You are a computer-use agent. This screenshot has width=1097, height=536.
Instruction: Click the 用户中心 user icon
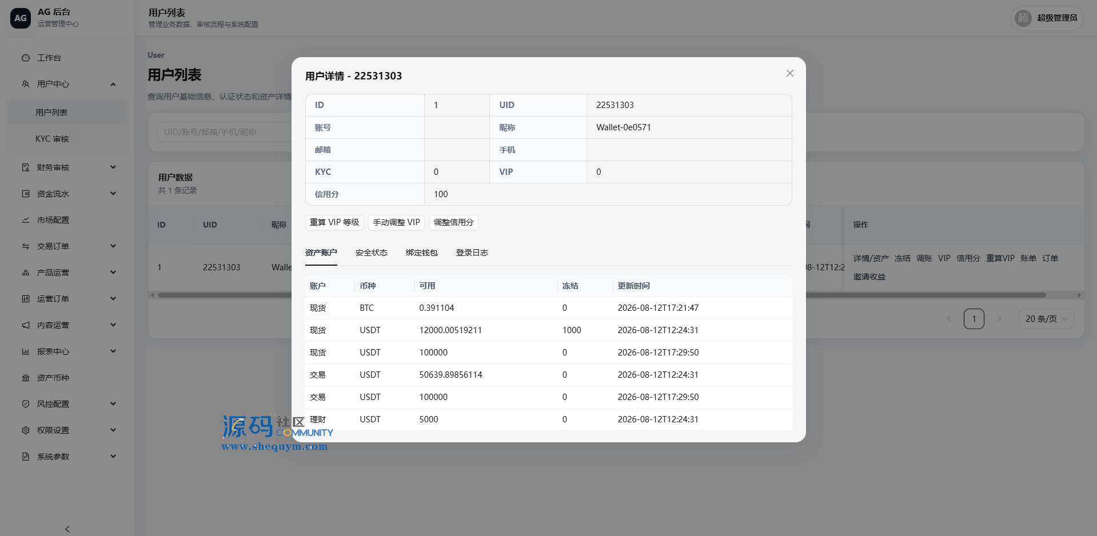[x=26, y=84]
